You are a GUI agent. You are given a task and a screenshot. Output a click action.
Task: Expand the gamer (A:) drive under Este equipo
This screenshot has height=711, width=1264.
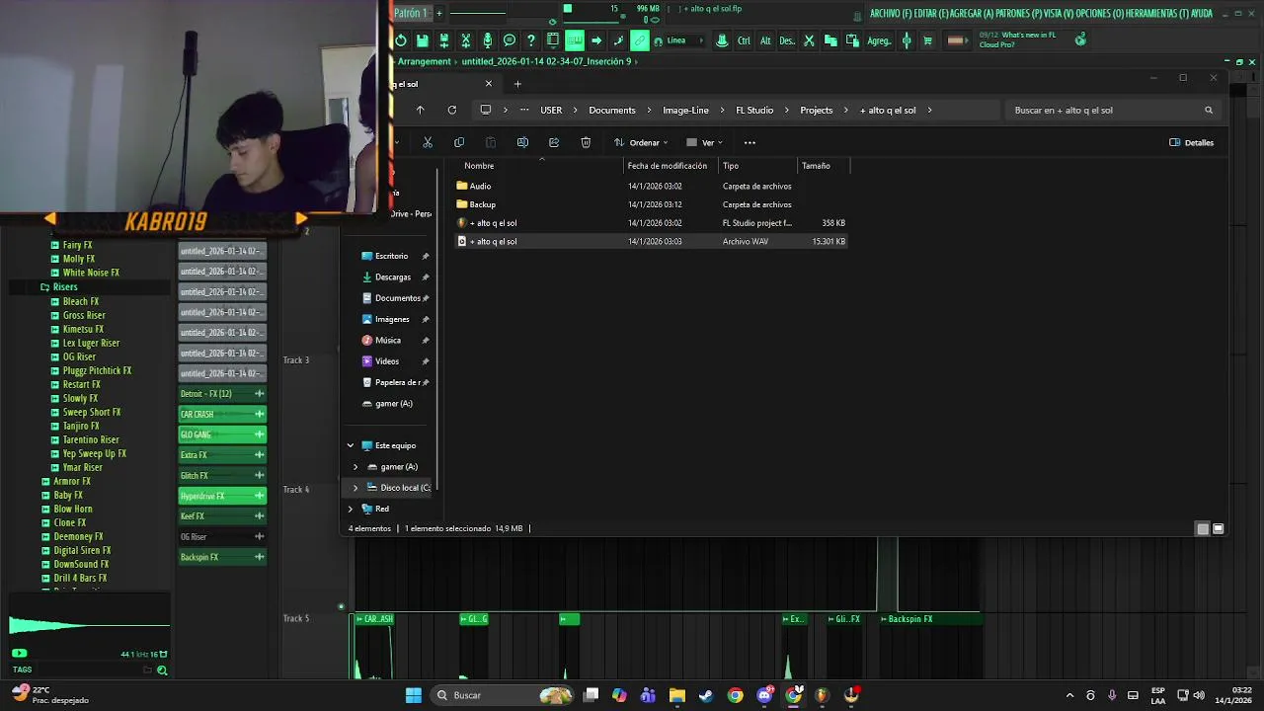355,466
